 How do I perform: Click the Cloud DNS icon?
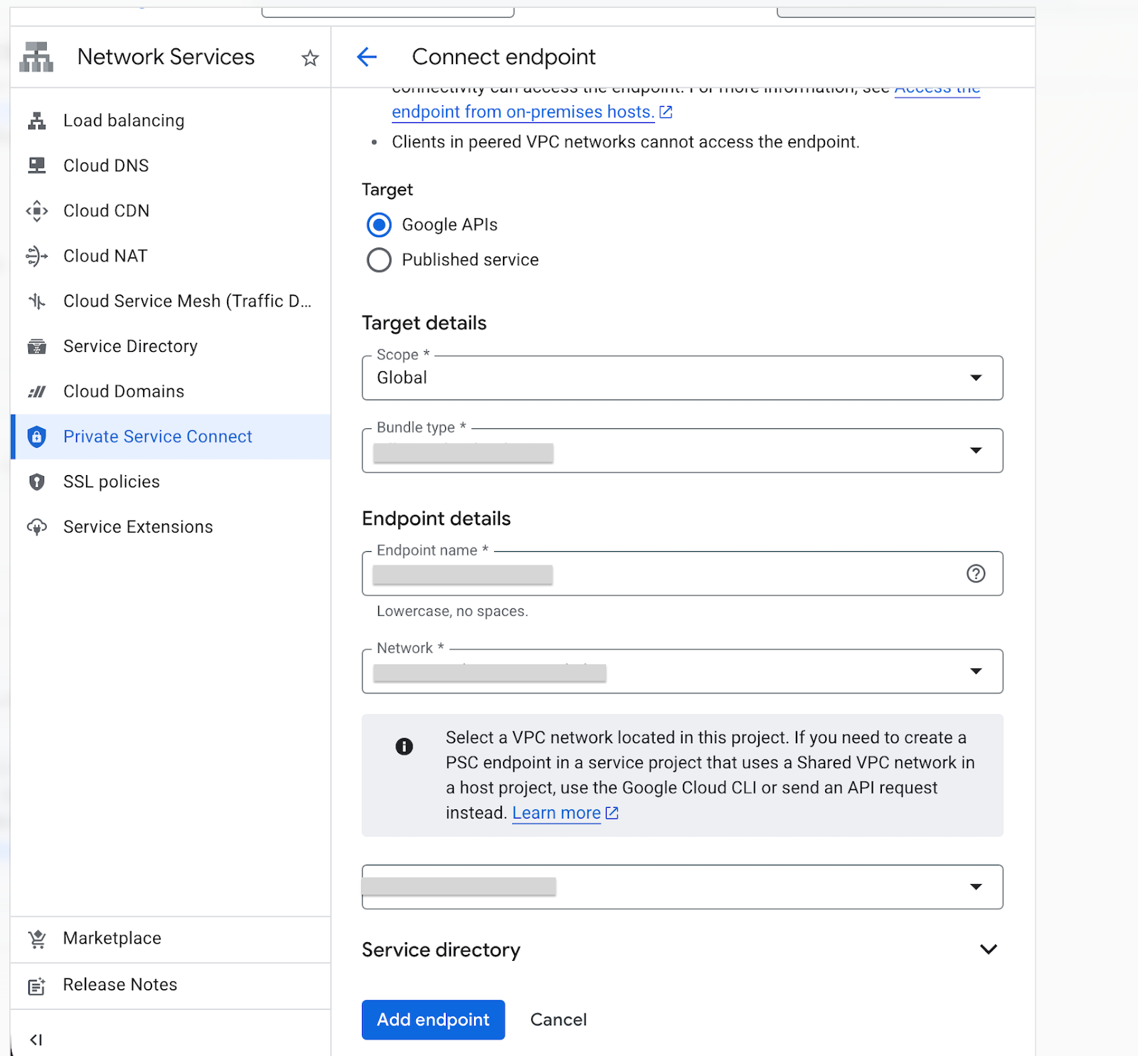click(x=37, y=166)
